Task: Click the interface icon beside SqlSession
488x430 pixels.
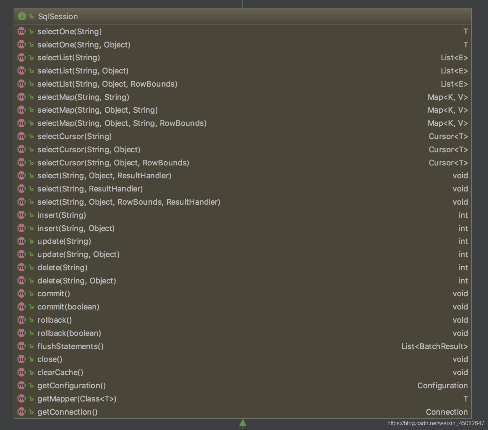Action: click(22, 16)
